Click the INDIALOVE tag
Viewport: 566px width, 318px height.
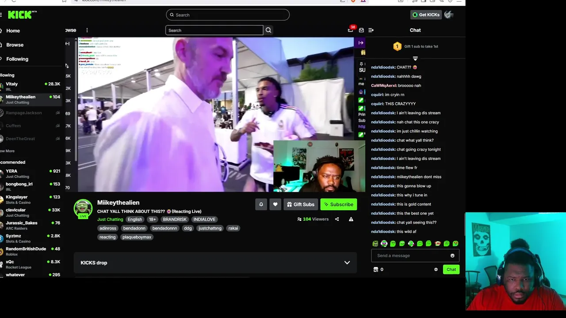pyautogui.click(x=204, y=220)
